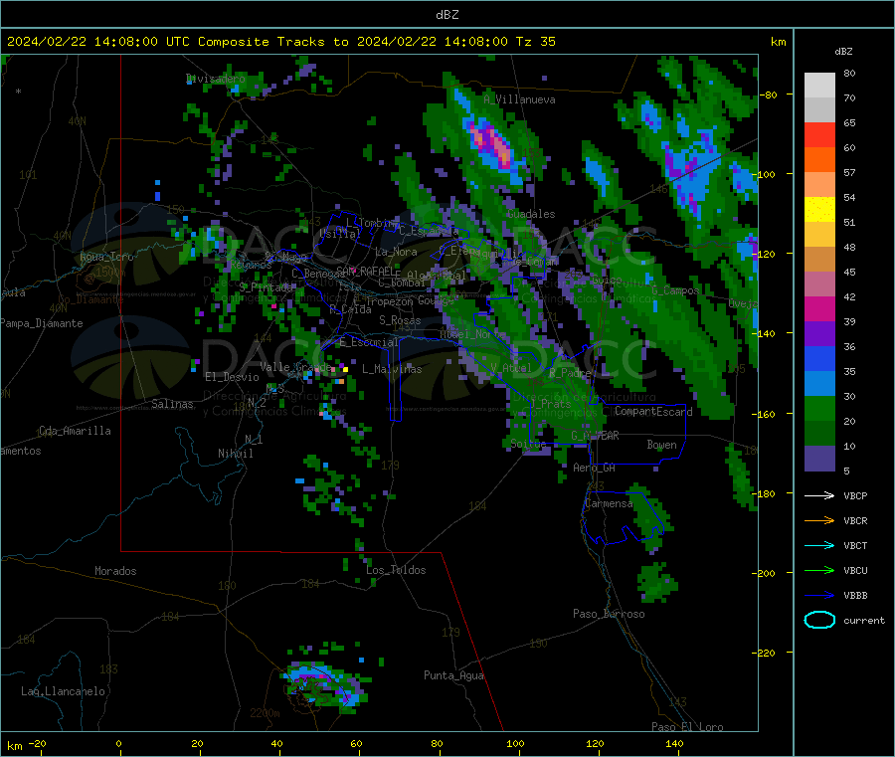Click the 'Paso_Barroso' map label

point(609,614)
